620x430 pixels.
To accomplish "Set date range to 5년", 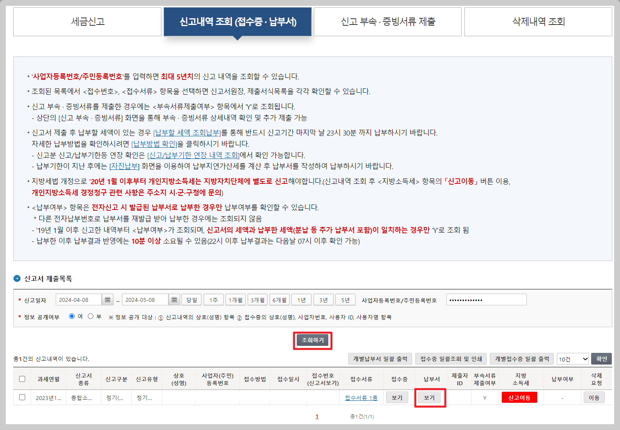I will 345,300.
